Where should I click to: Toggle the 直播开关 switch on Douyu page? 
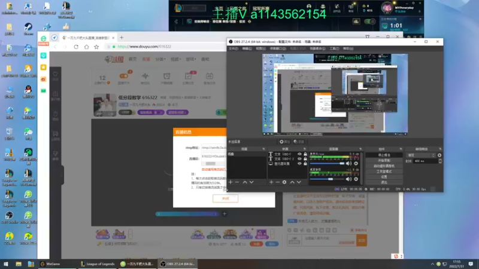(124, 76)
